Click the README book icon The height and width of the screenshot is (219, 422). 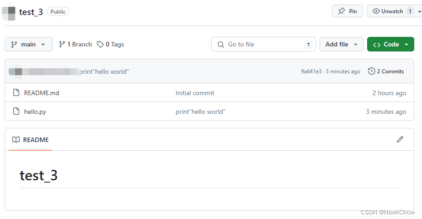[16, 140]
